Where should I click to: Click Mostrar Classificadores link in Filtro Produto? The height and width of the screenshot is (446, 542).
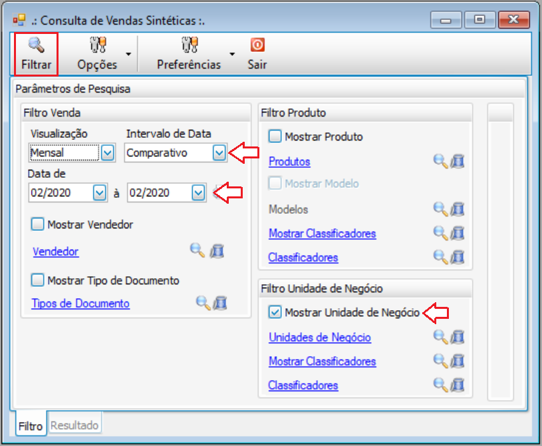click(x=322, y=234)
